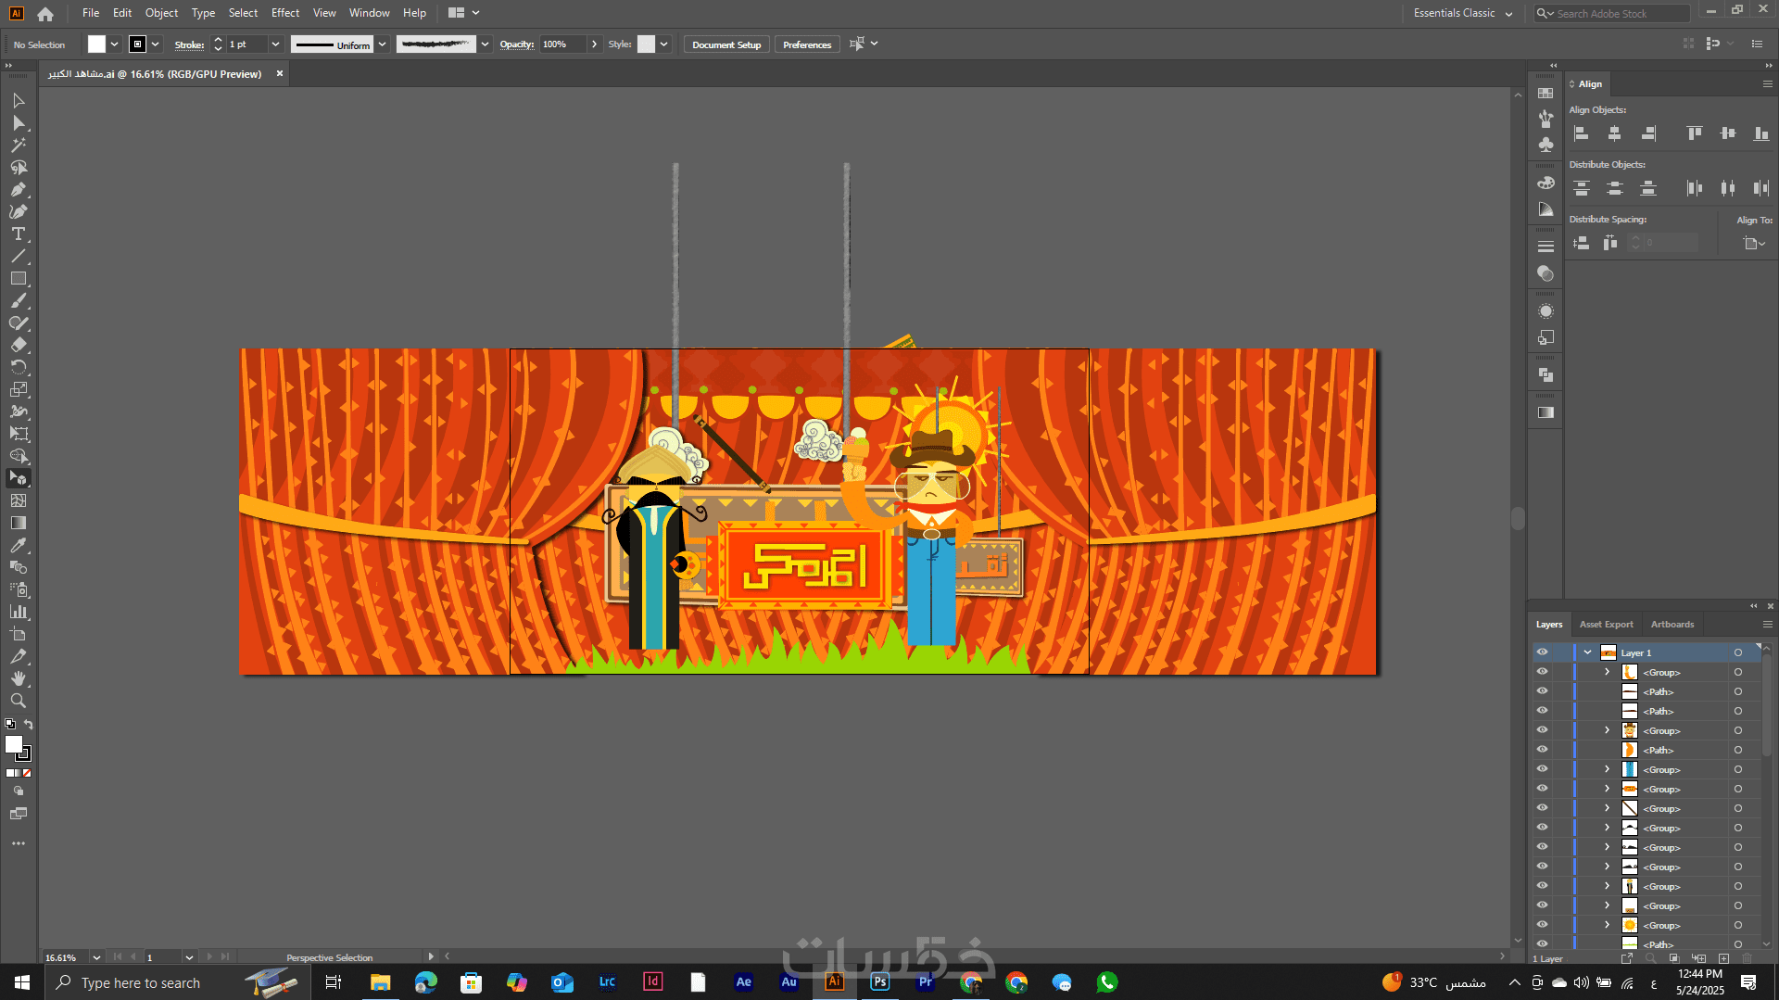Pick the Magic Wand tool
The height and width of the screenshot is (1000, 1779).
pos(19,145)
